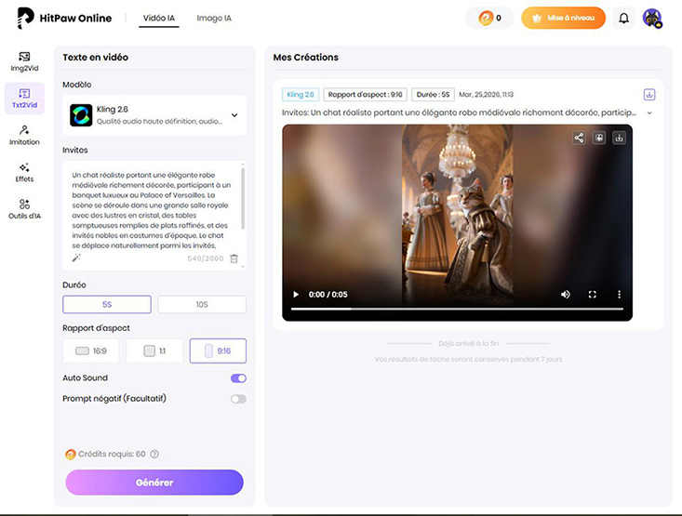Image resolution: width=682 pixels, height=516 pixels.
Task: Choose the 1:1 aspect ratio
Action: point(154,351)
